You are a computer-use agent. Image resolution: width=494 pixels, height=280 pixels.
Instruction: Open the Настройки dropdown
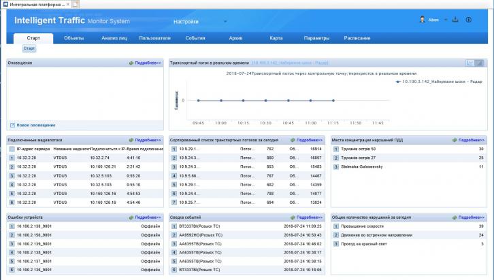pyautogui.click(x=201, y=22)
